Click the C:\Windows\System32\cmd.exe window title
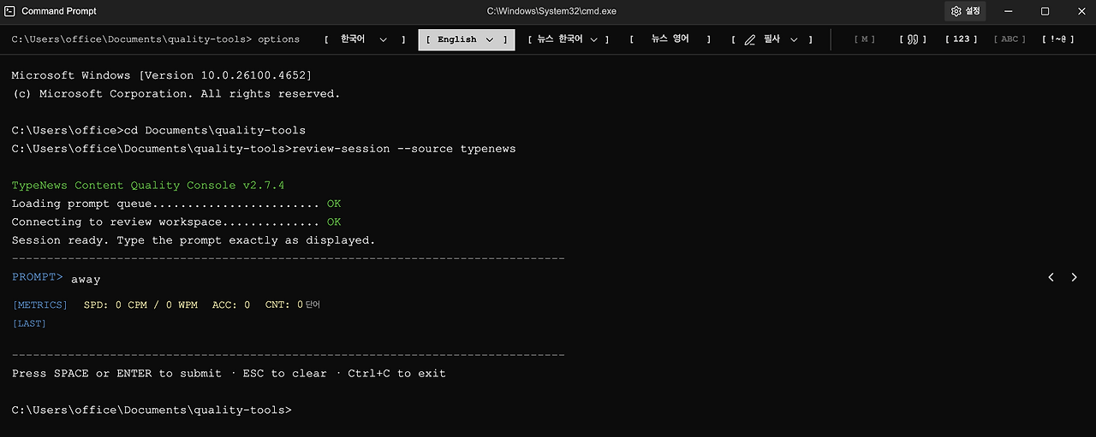1096x437 pixels. [551, 11]
